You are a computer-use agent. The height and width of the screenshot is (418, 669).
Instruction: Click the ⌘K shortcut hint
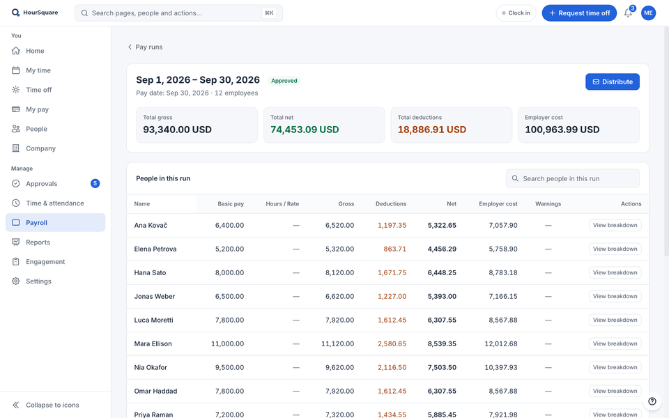(269, 13)
